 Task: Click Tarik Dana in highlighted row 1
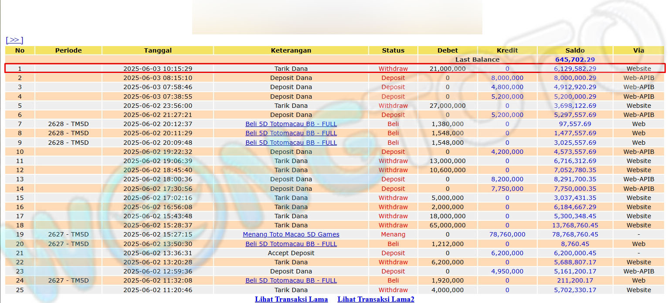click(x=291, y=69)
